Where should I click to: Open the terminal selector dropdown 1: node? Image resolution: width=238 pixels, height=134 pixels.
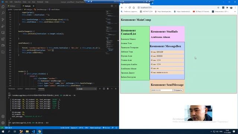click(x=86, y=89)
